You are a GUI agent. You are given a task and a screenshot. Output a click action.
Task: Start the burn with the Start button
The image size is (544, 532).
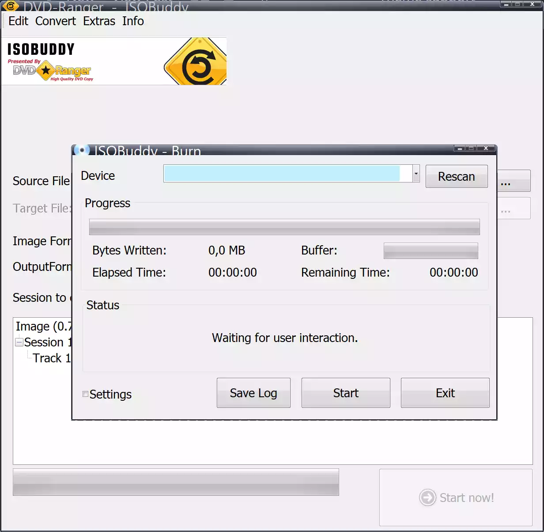point(345,393)
